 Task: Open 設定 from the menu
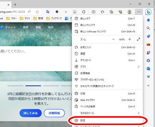click(x=108, y=121)
